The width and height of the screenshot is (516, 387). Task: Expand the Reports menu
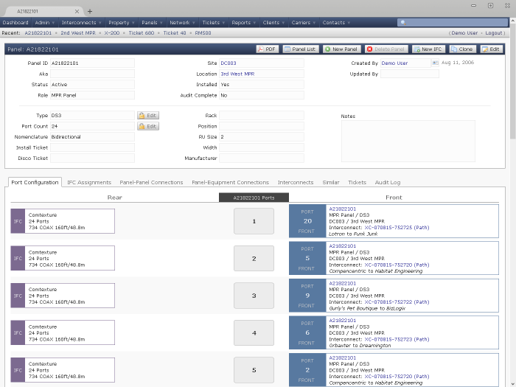(243, 23)
